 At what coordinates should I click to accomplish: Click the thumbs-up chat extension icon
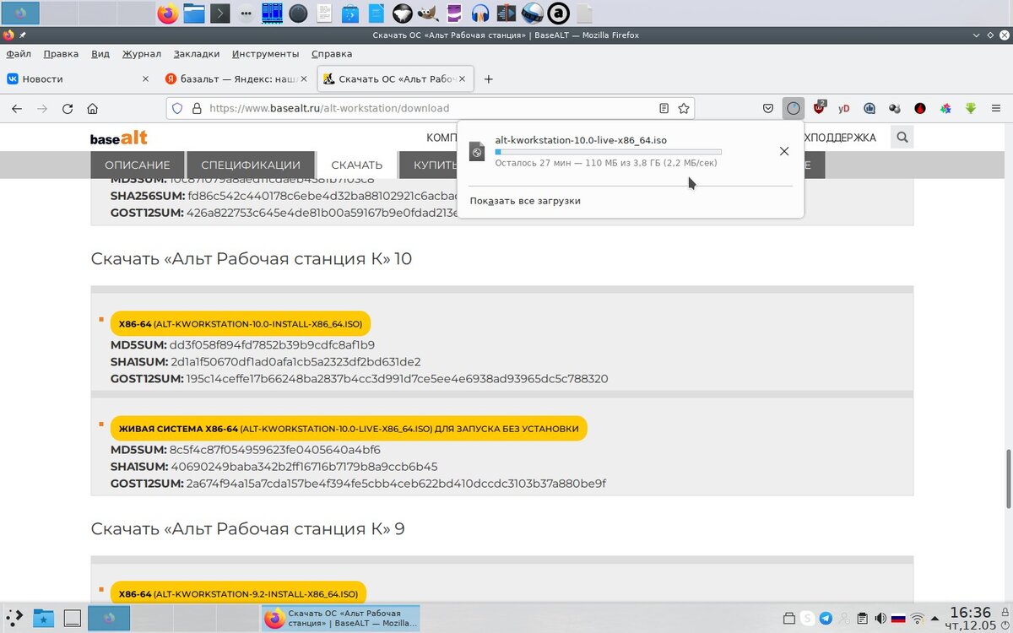pyautogui.click(x=869, y=108)
